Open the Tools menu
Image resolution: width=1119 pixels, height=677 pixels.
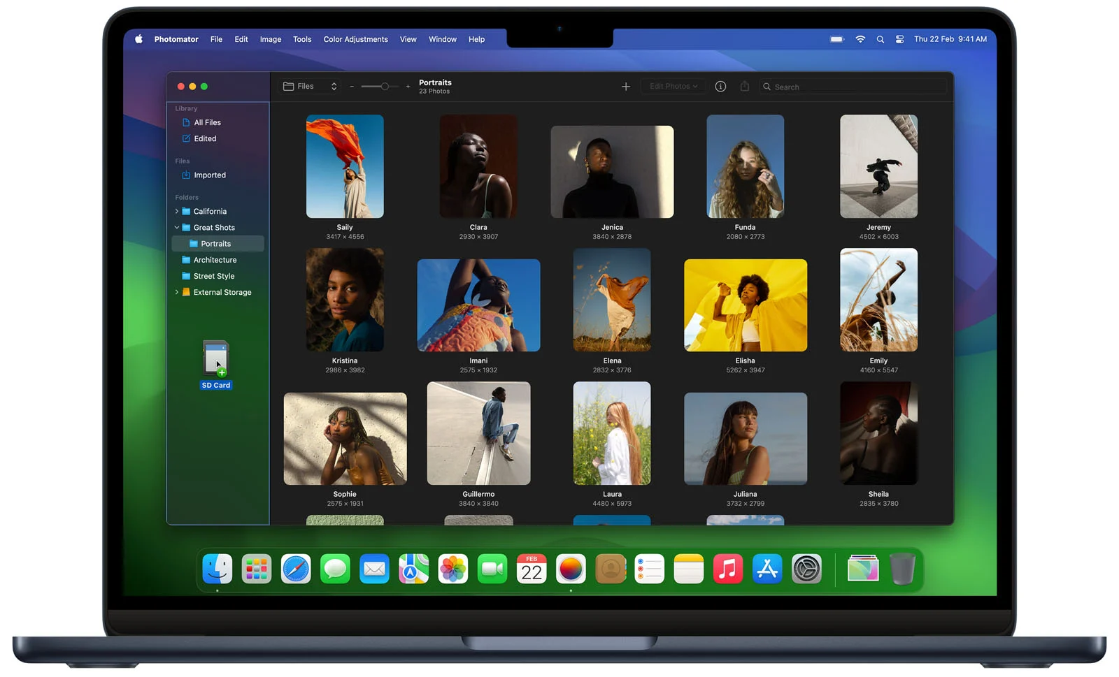point(302,40)
